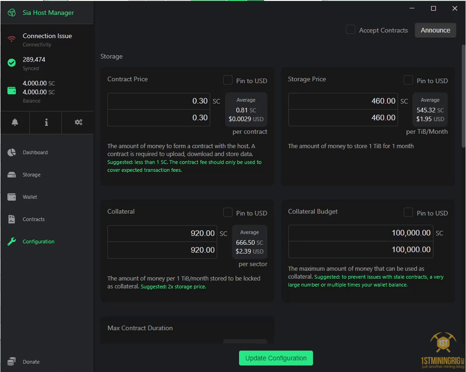The width and height of the screenshot is (466, 372).
Task: Open the Contracts page
Action: click(33, 219)
